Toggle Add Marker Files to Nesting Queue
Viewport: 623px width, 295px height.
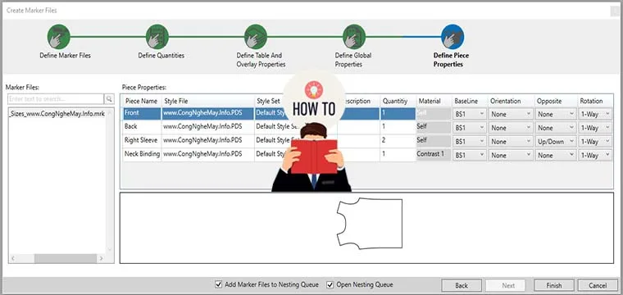click(218, 284)
